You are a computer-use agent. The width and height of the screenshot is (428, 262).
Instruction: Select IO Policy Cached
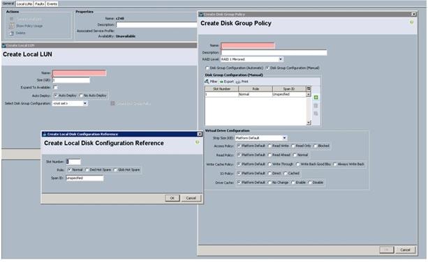pos(285,174)
